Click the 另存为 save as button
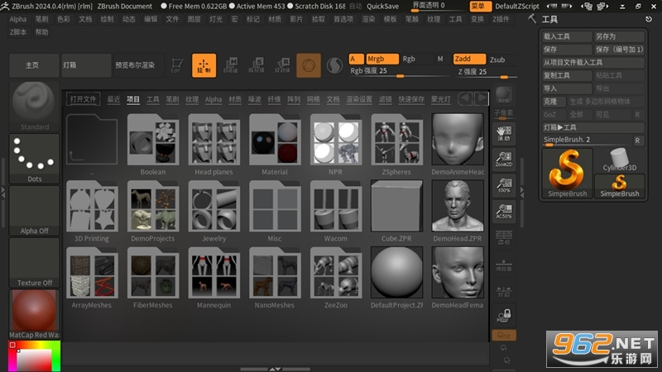Image resolution: width=662 pixels, height=372 pixels. [619, 36]
